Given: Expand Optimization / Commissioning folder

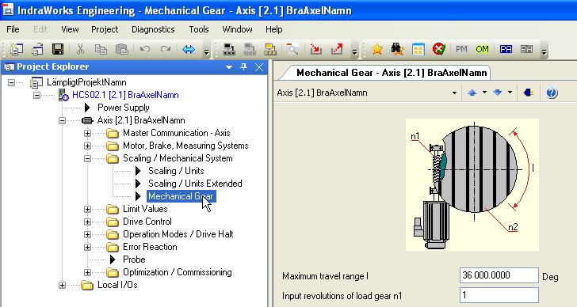Looking at the screenshot, I should (x=87, y=272).
